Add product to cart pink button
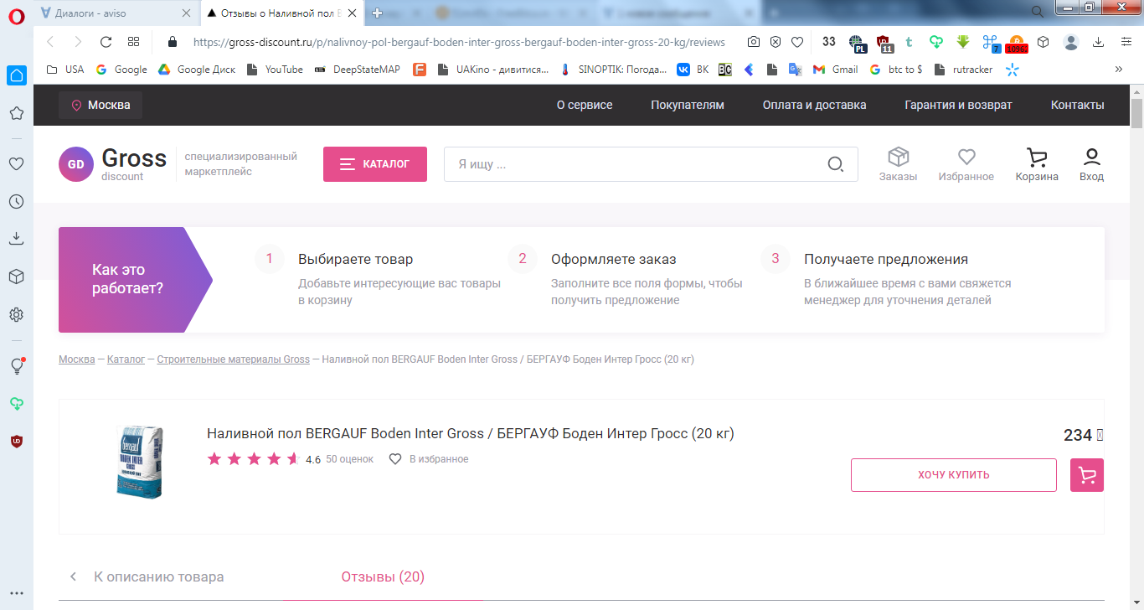 click(1087, 475)
